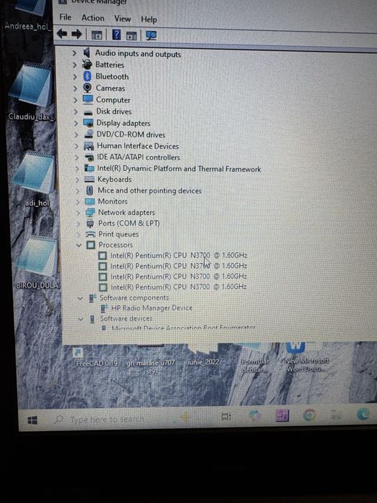
Task: Open the View menu
Action: point(123,19)
